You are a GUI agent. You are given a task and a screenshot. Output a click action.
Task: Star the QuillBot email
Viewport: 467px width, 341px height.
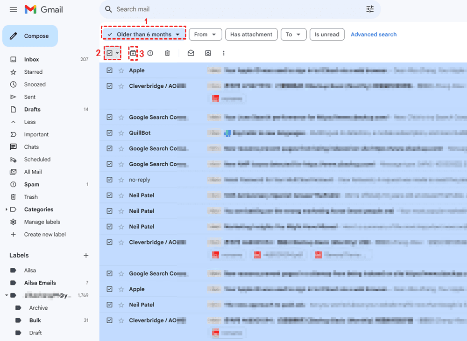[121, 133]
